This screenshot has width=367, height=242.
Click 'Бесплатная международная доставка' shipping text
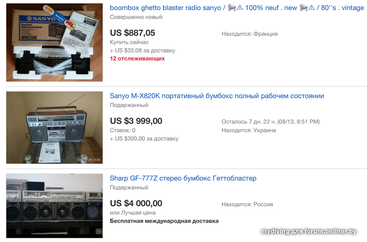164,221
